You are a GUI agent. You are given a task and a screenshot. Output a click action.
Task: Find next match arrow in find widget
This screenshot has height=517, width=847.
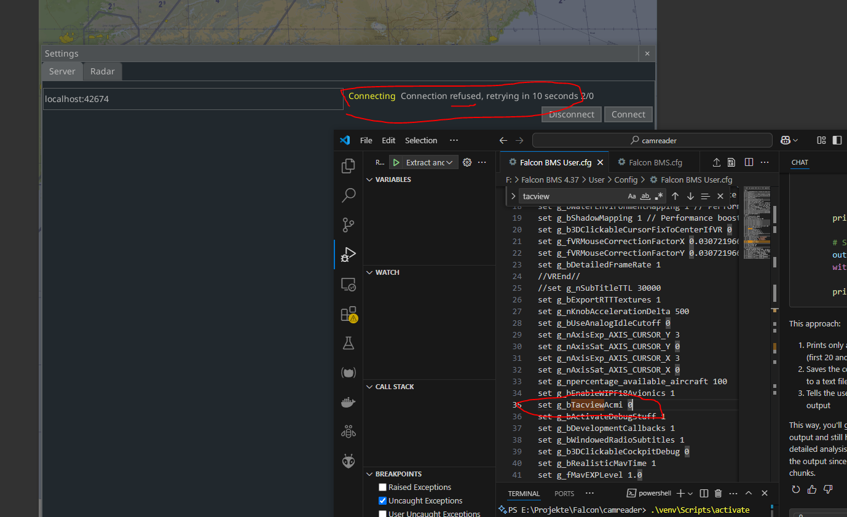coord(690,196)
